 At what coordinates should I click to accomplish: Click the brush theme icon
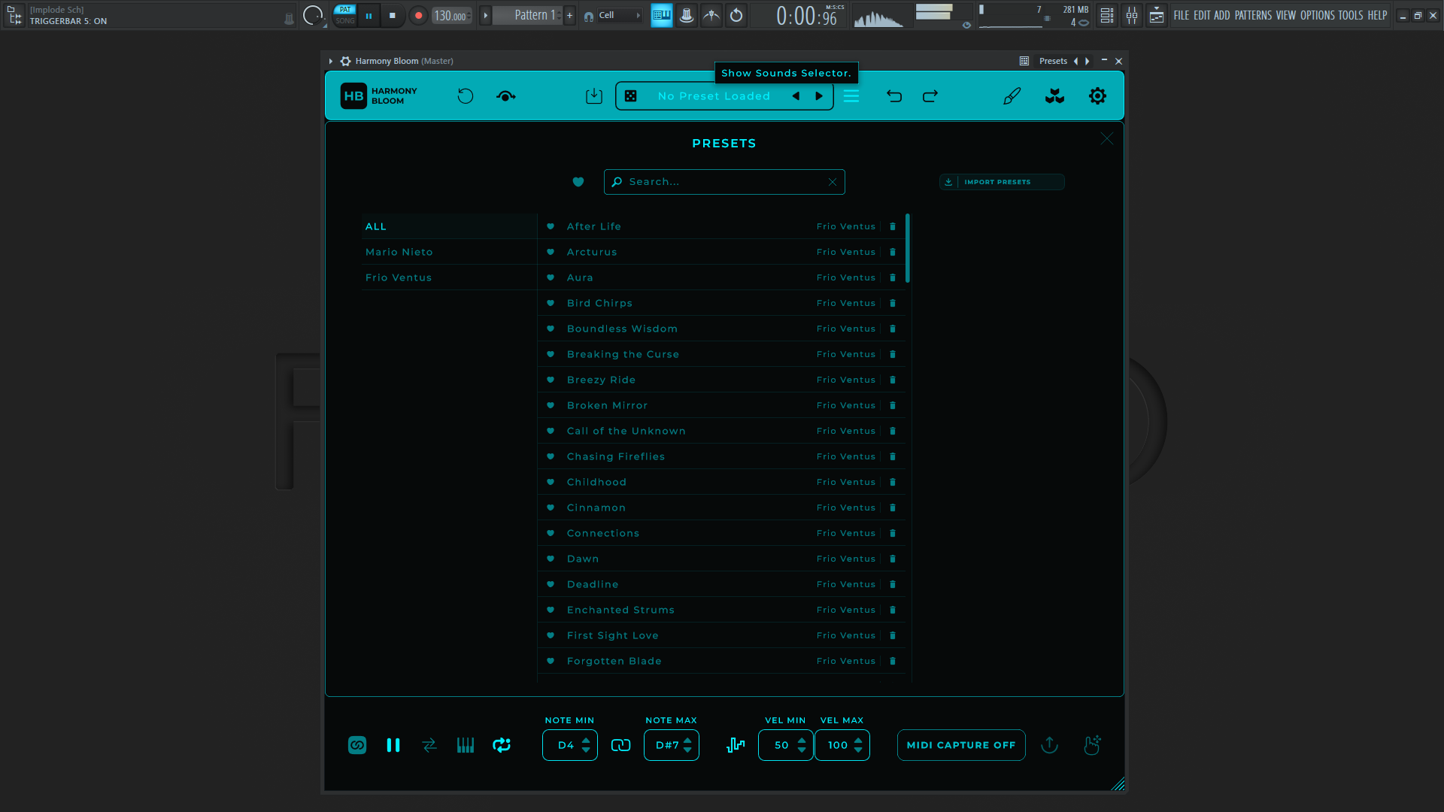tap(1012, 96)
